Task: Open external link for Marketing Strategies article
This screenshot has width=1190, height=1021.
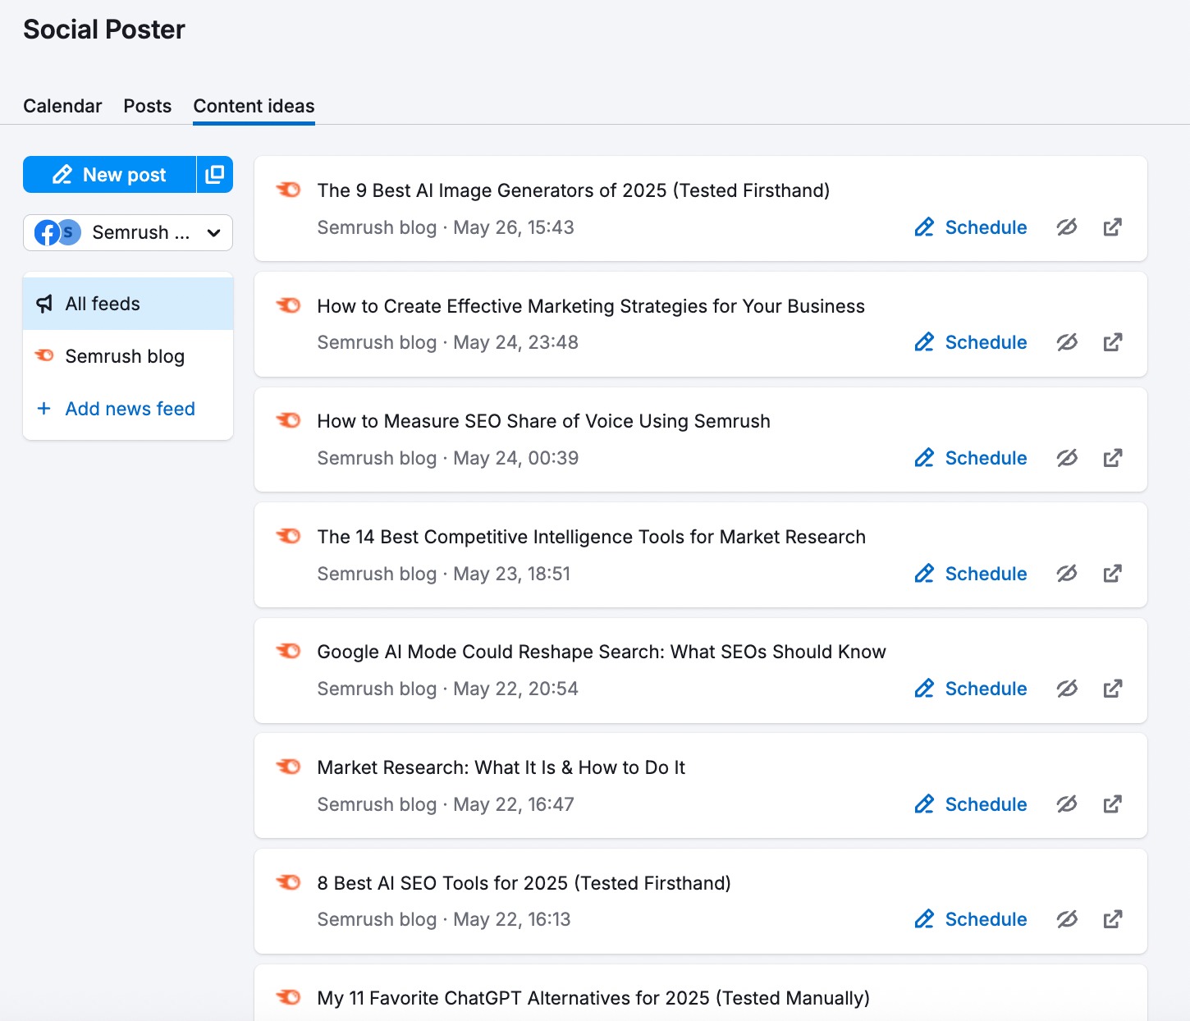Action: point(1112,342)
